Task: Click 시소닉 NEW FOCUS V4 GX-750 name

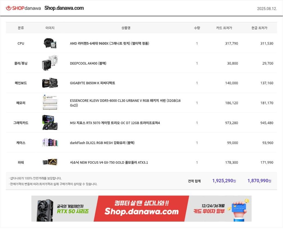Action: pyautogui.click(x=109, y=163)
